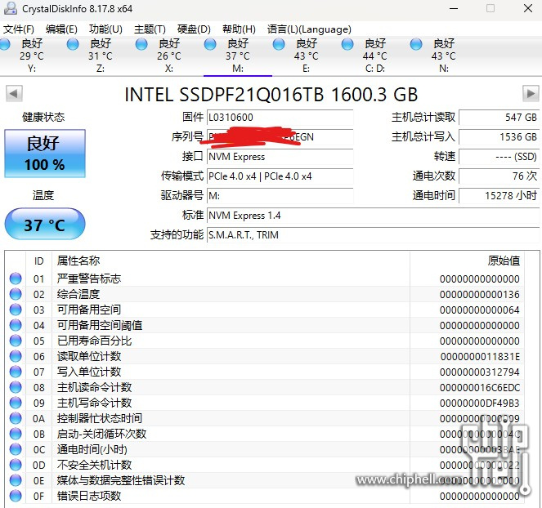This screenshot has width=542, height=508.
Task: Open the 主题(T) menu
Action: tap(149, 29)
